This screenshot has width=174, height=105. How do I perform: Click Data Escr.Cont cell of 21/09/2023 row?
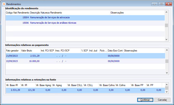tap(114, 56)
